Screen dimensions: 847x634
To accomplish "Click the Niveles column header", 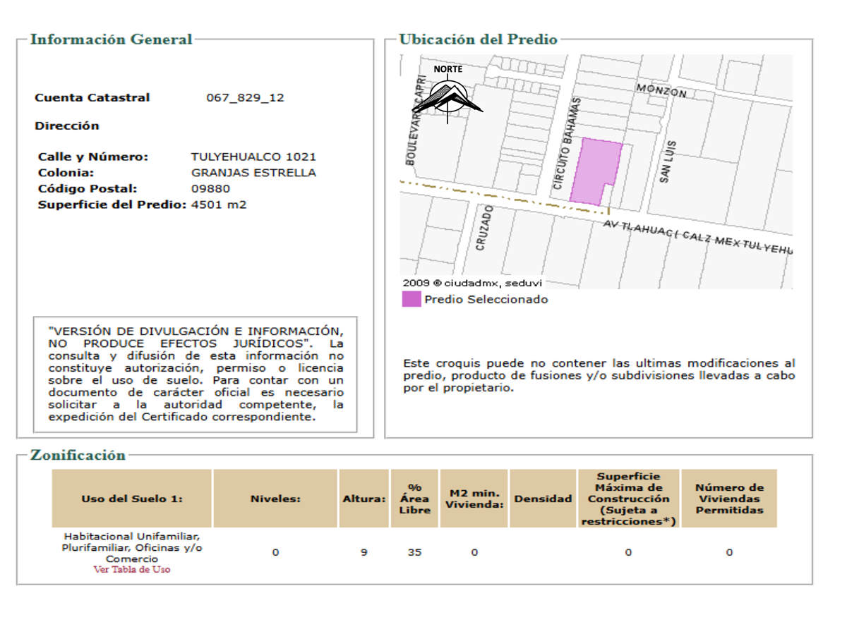I will point(275,499).
